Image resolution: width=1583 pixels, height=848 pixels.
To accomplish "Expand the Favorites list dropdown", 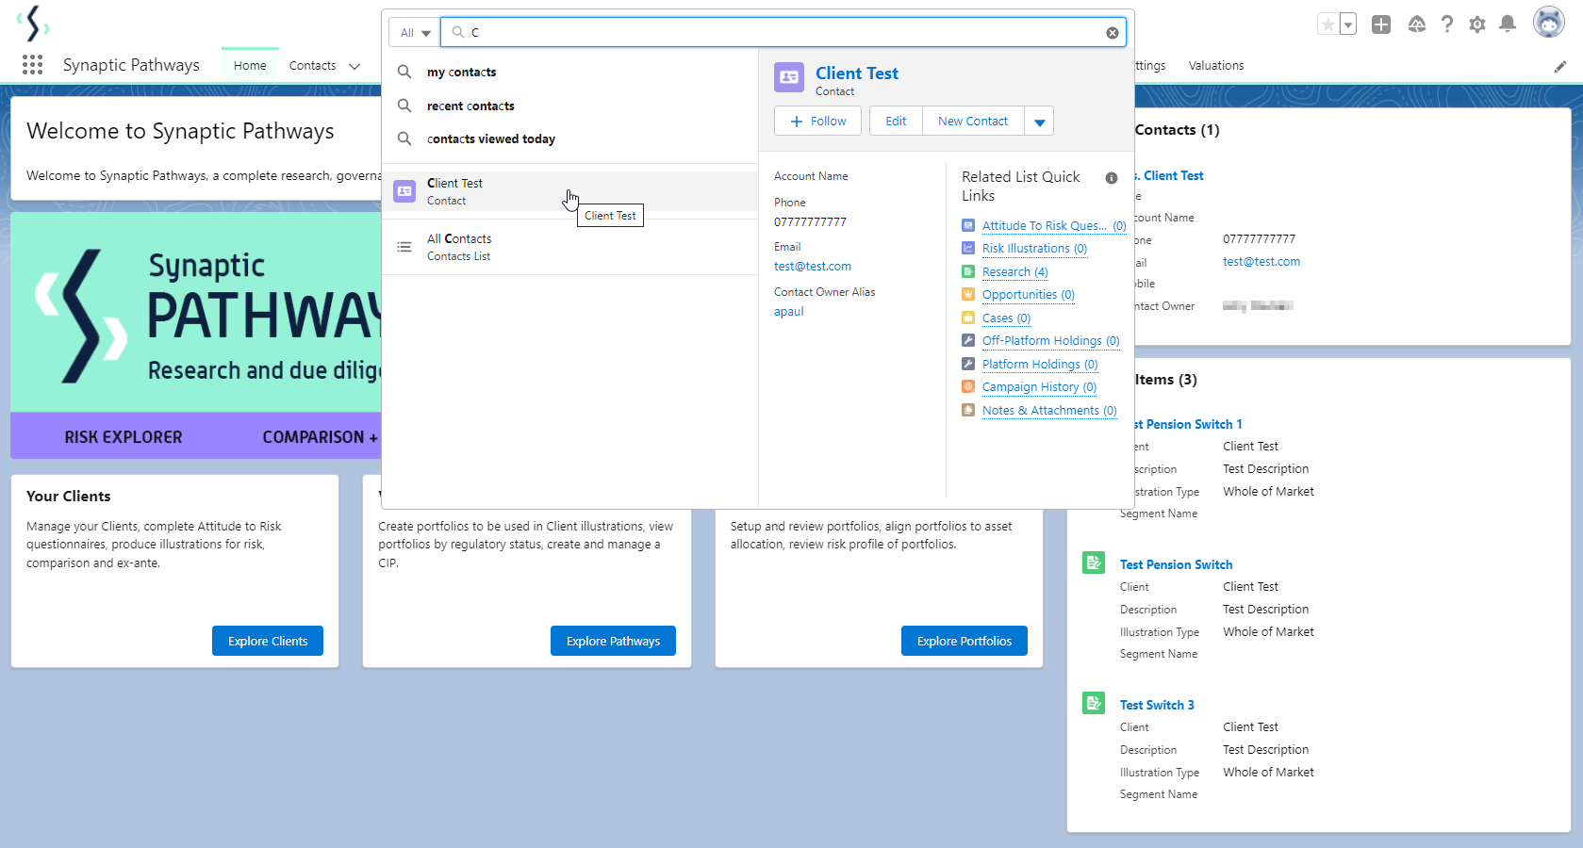I will tap(1348, 24).
